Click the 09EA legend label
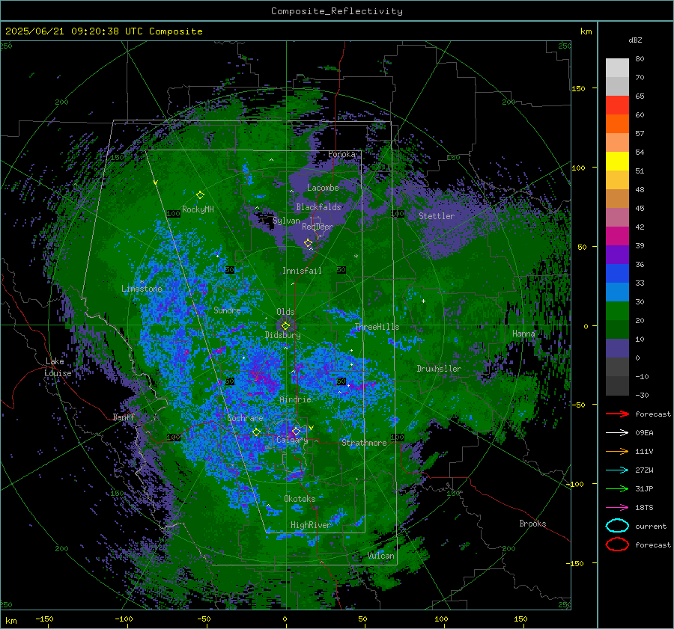Viewport: 674px width, 629px height. coord(644,433)
